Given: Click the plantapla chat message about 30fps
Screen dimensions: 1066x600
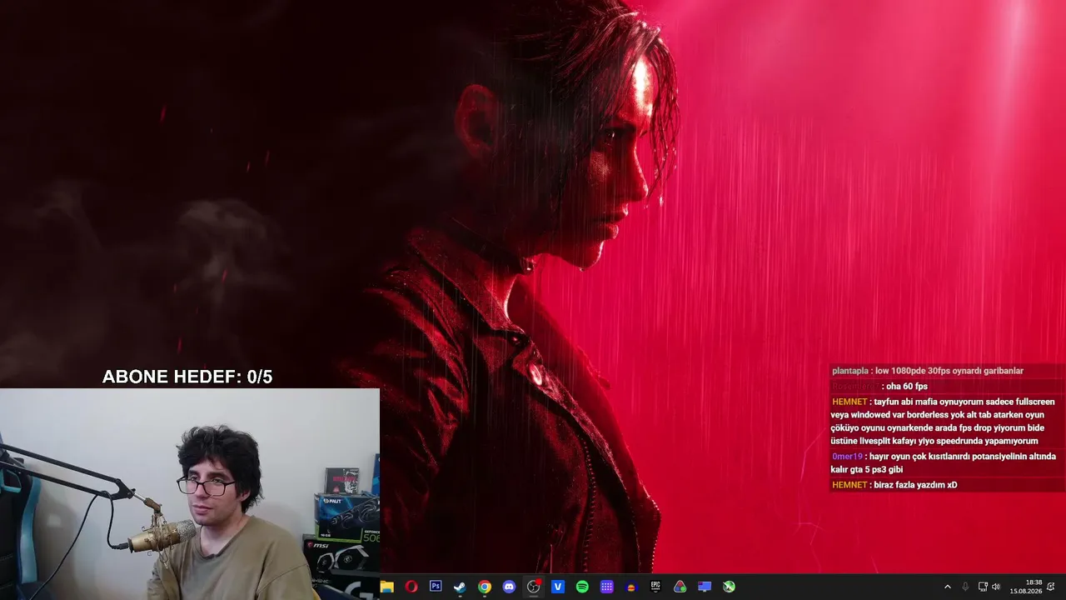Looking at the screenshot, I should pyautogui.click(x=928, y=371).
